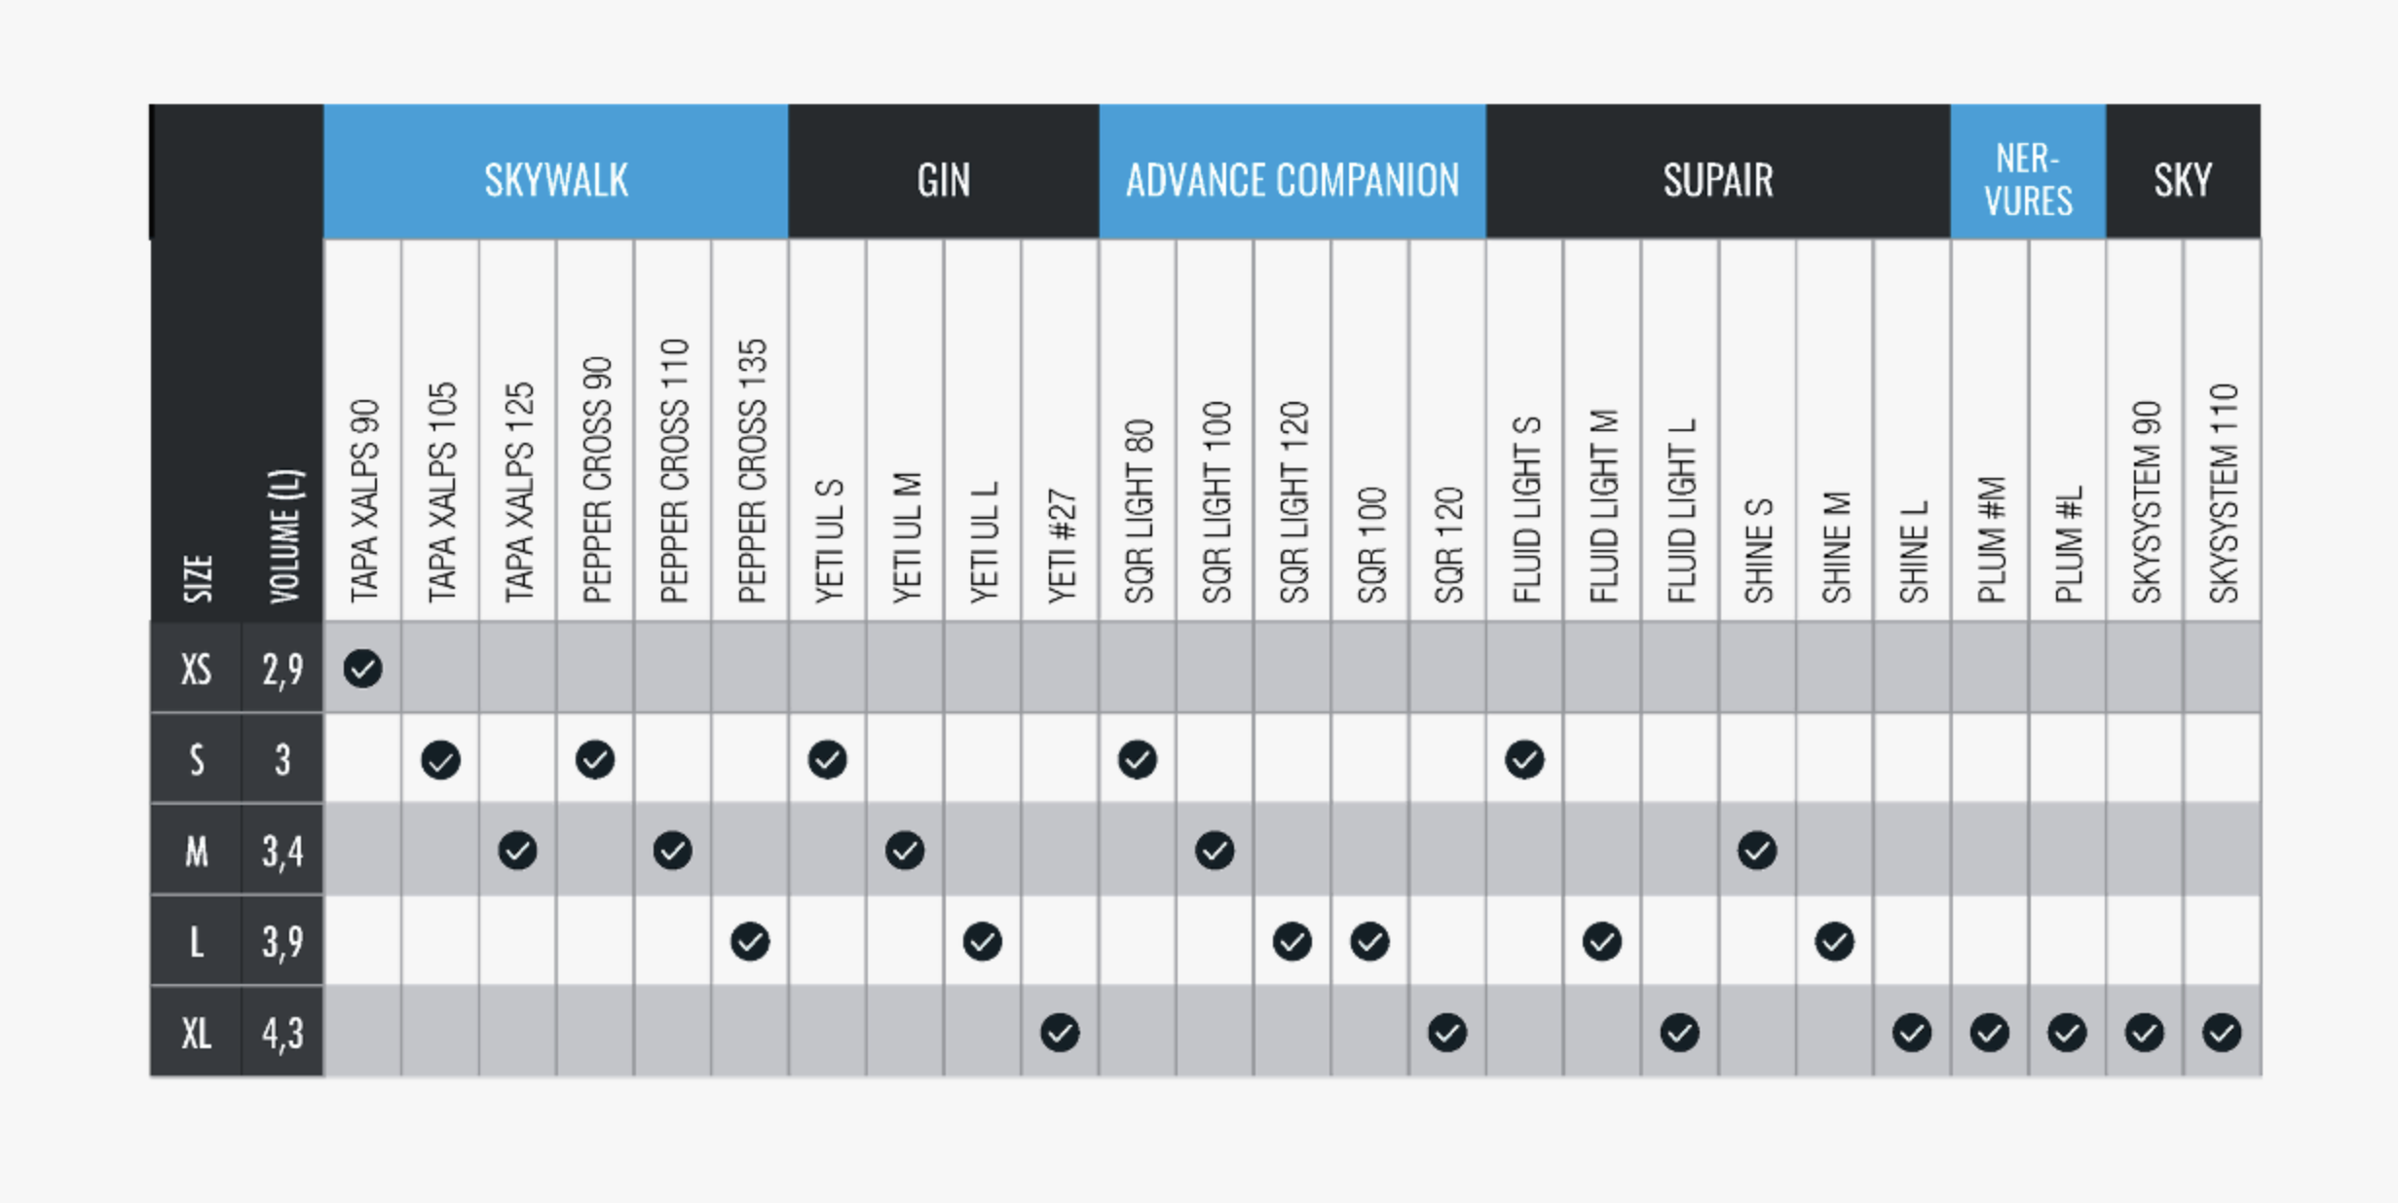
Task: Click the SUPAIR brand header
Action: [1718, 179]
